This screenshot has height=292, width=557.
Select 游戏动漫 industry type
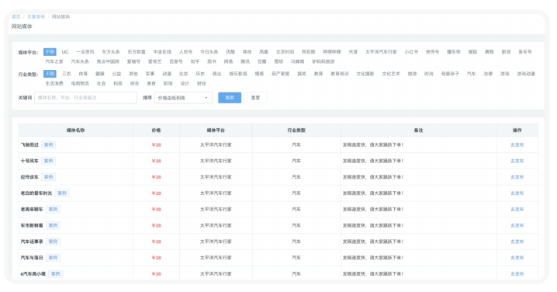[x=526, y=74]
